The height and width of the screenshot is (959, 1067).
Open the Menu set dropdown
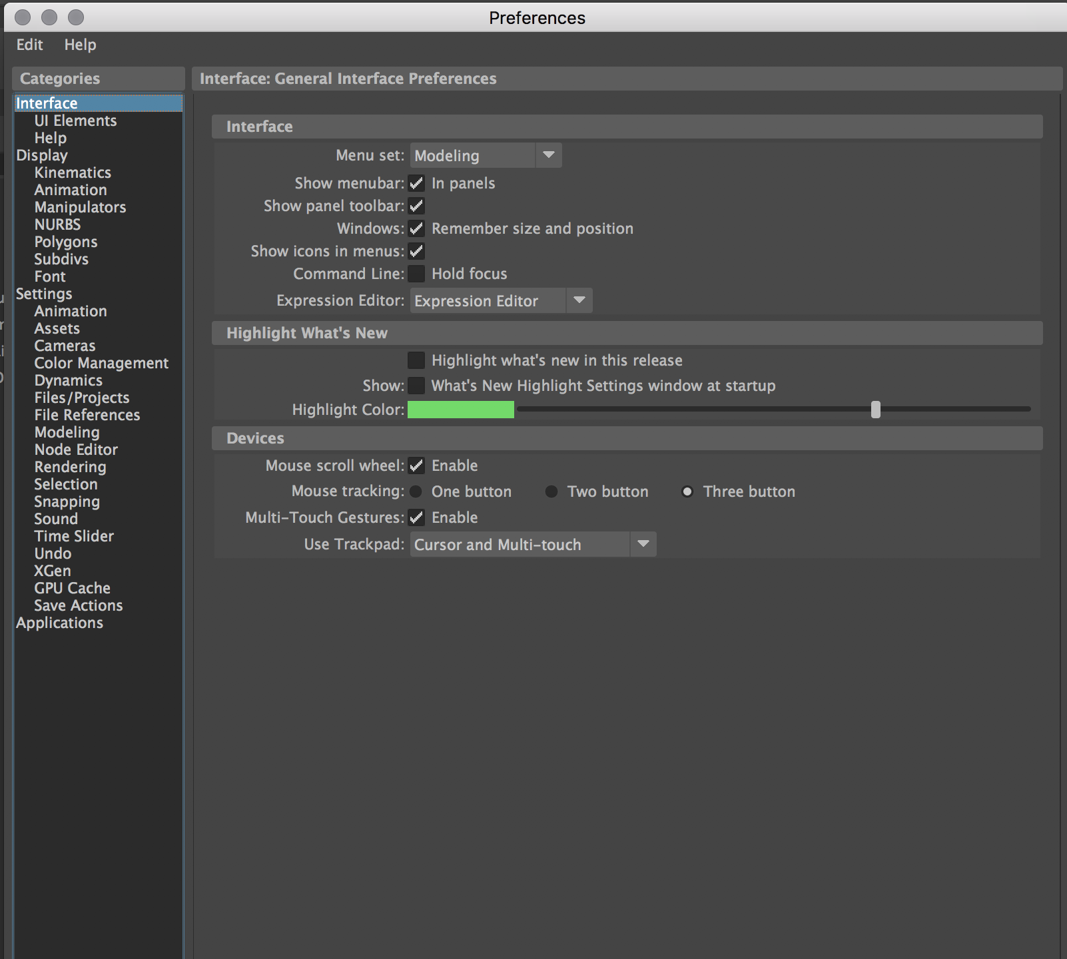(548, 155)
